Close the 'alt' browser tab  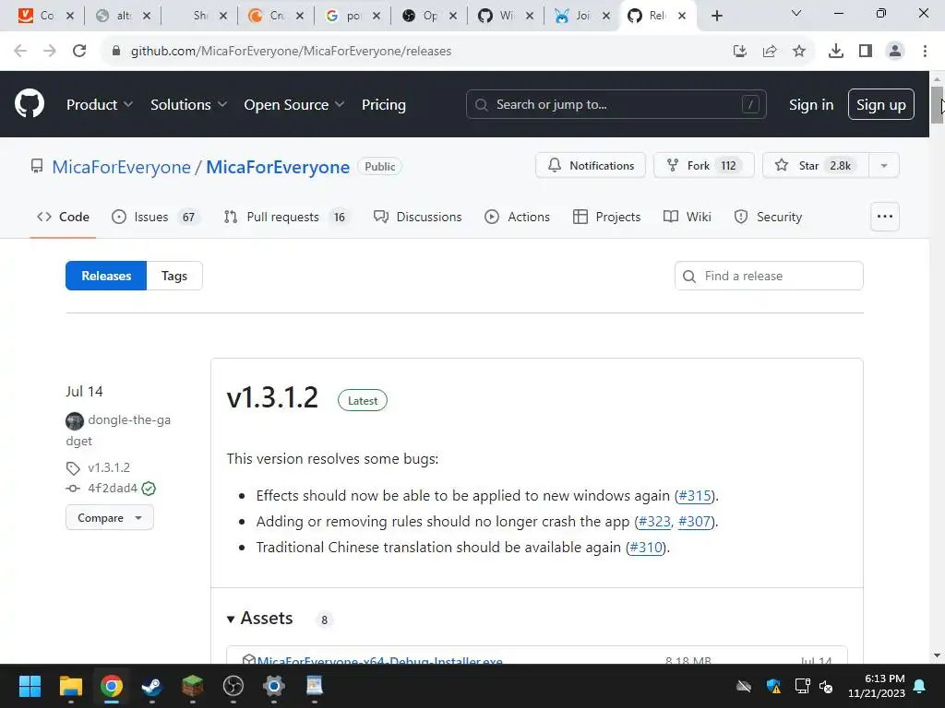tap(147, 16)
